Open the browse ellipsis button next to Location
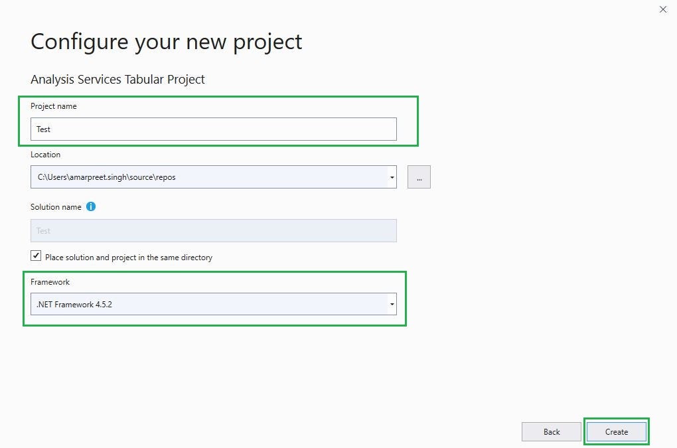The height and width of the screenshot is (448, 677). click(x=419, y=177)
